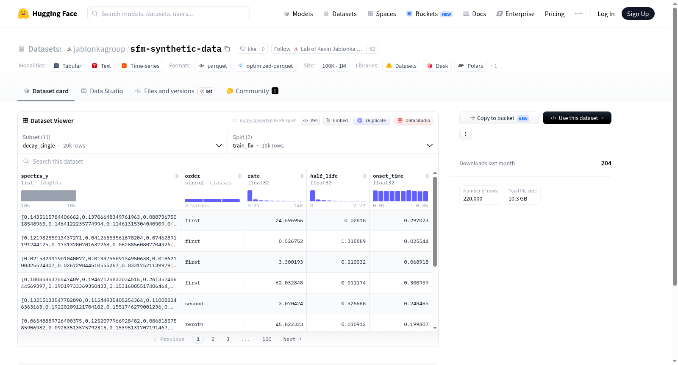Jump to page 2 of the table
Screen dimensions: 678x365
[x=213, y=339]
